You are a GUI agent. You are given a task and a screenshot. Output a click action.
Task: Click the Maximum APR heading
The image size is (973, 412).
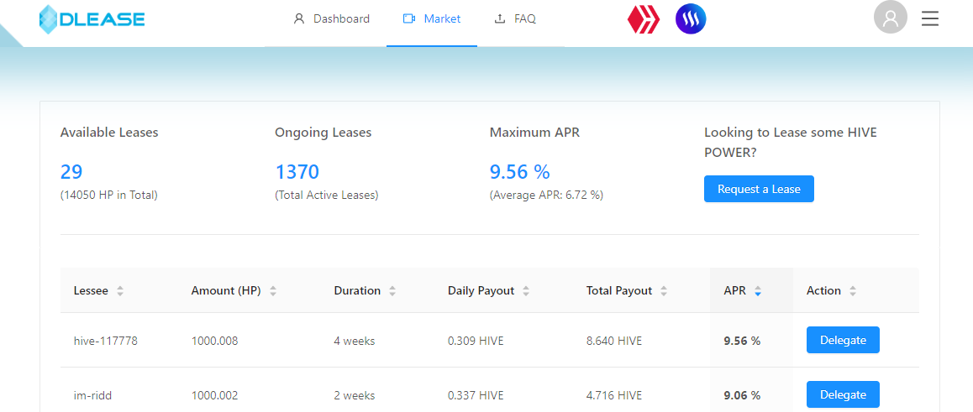point(535,132)
